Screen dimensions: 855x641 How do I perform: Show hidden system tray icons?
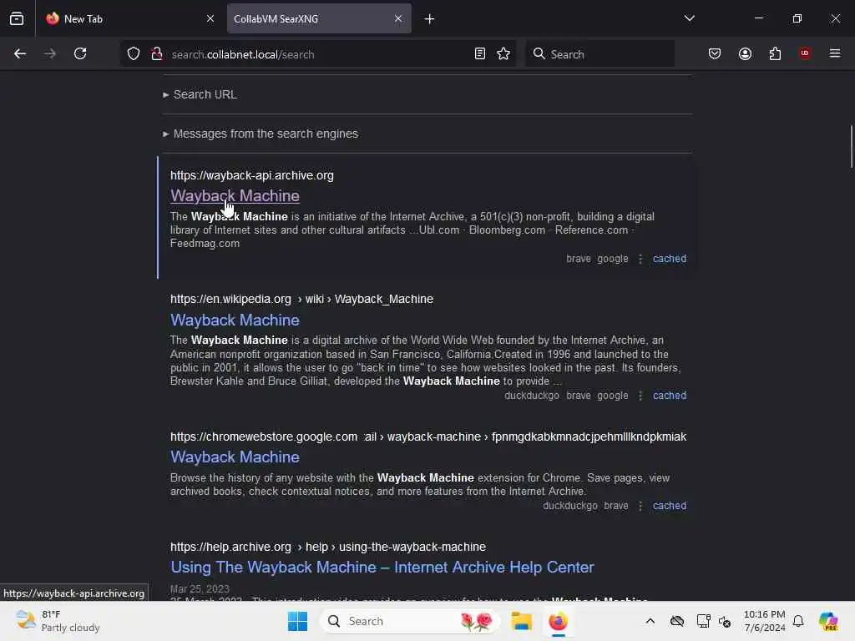click(650, 621)
